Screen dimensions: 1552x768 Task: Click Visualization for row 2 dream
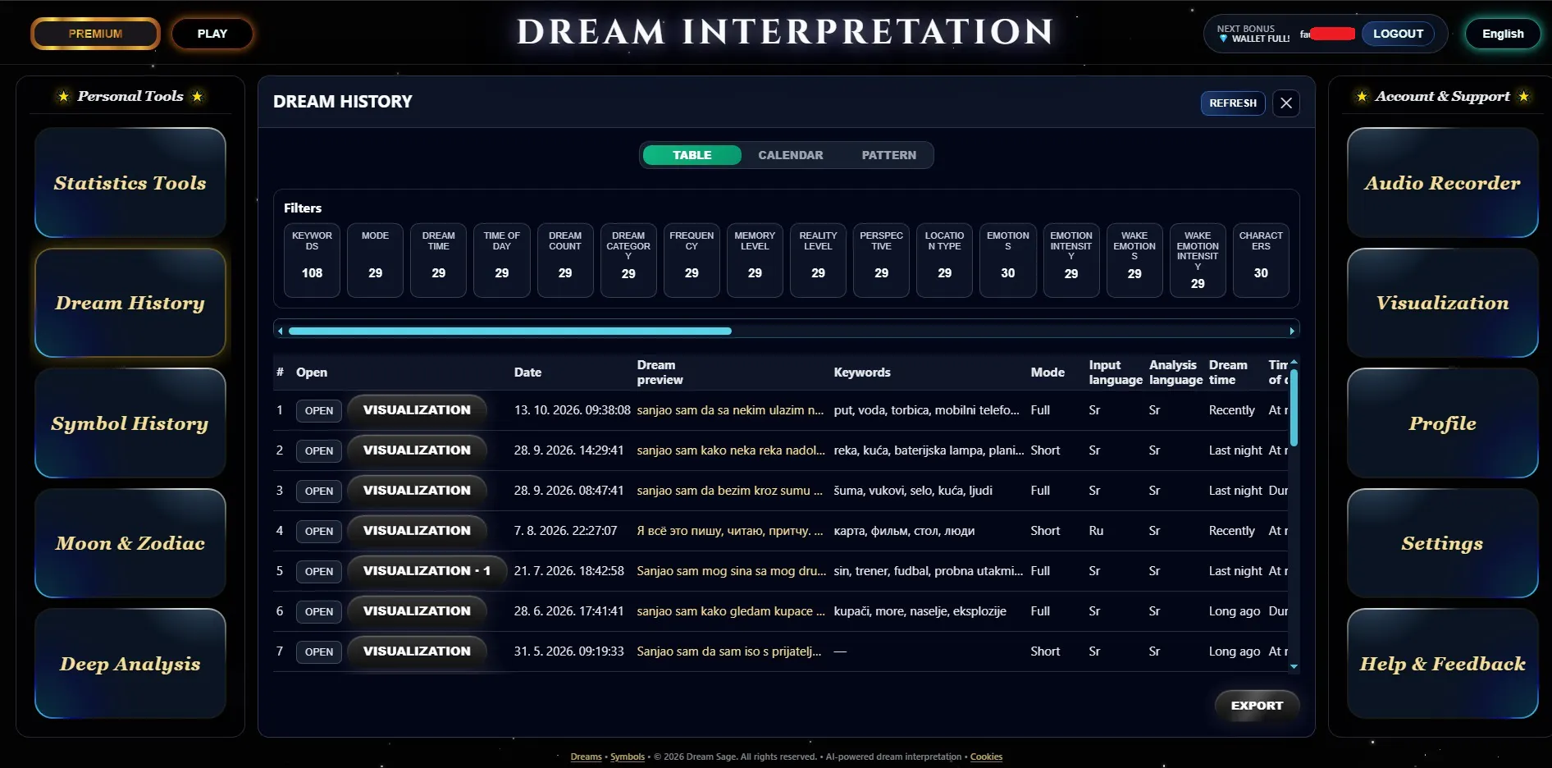click(x=417, y=450)
